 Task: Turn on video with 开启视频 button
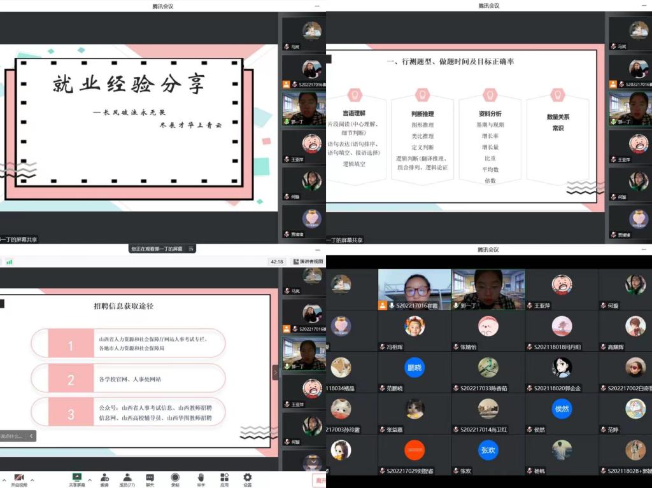pos(18,479)
